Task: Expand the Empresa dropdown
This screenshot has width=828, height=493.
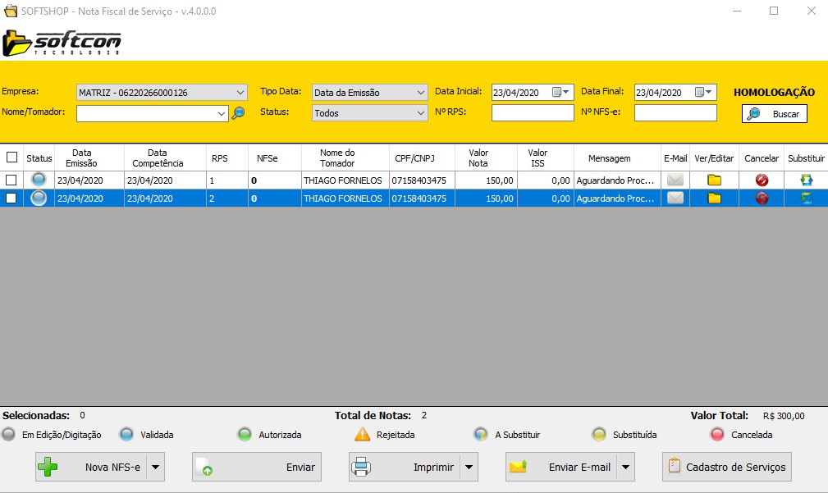Action: click(240, 93)
